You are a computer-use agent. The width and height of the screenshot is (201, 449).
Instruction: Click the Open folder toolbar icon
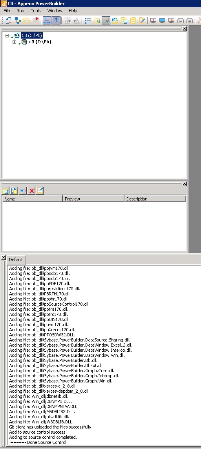click(x=27, y=20)
